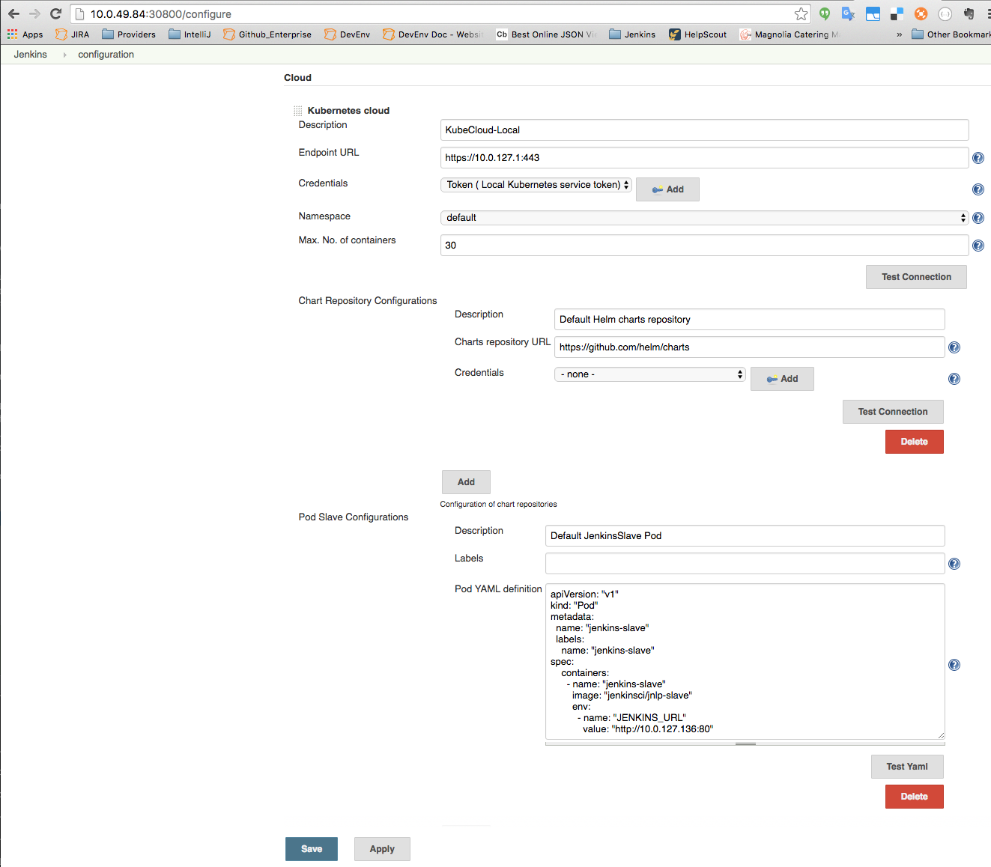Open help for Endpoint URL

click(x=978, y=158)
